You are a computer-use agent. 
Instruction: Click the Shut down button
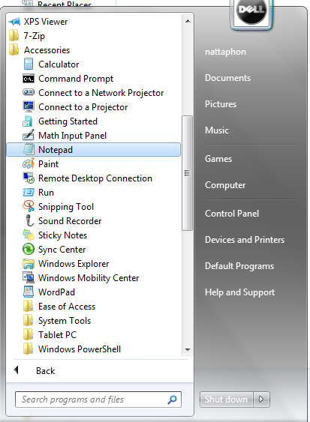226,399
